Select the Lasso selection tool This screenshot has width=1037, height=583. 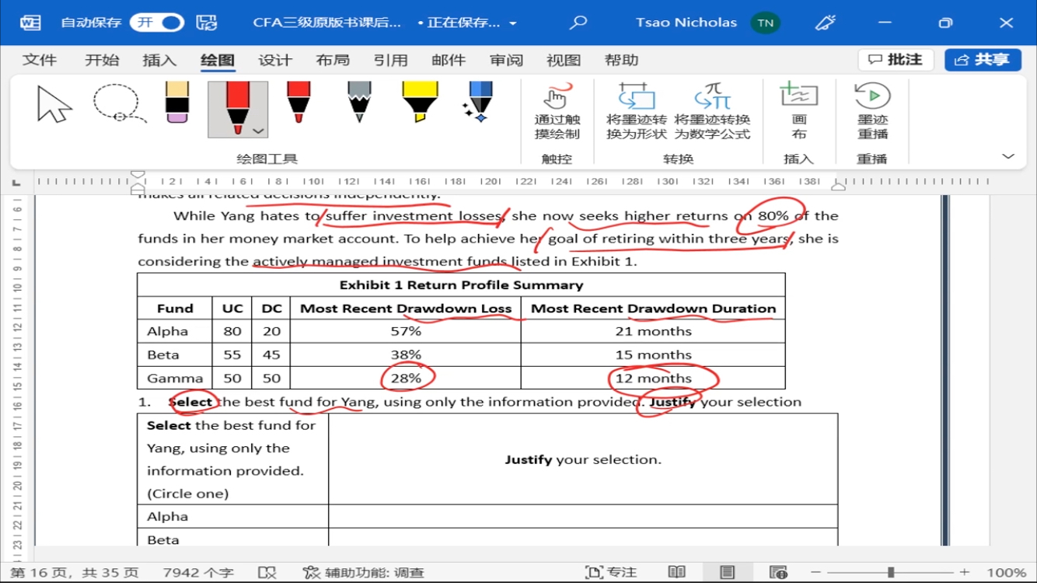119,104
